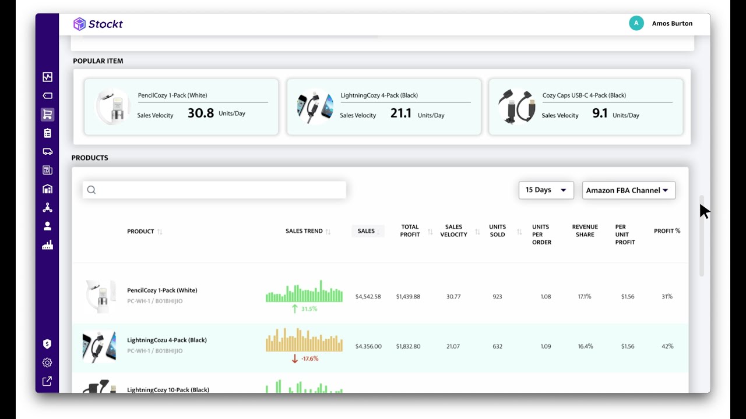Click the green PencilCozy sales trend chart
This screenshot has width=746, height=419.
coord(304,292)
